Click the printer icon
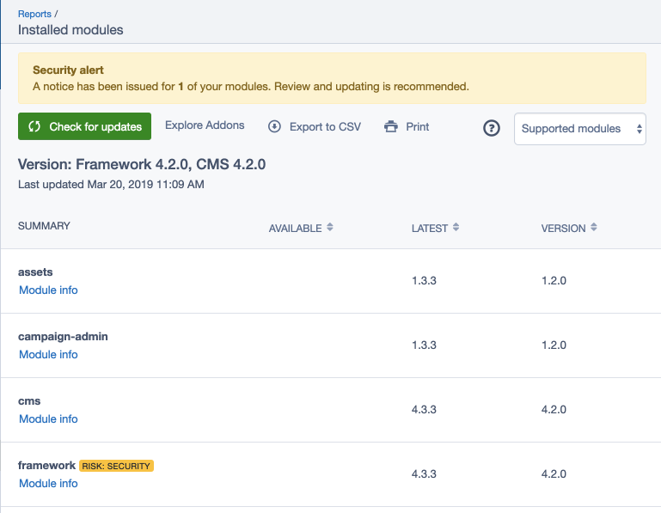The image size is (661, 513). [391, 126]
